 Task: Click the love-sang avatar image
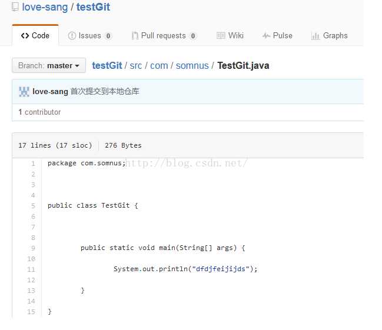24,92
